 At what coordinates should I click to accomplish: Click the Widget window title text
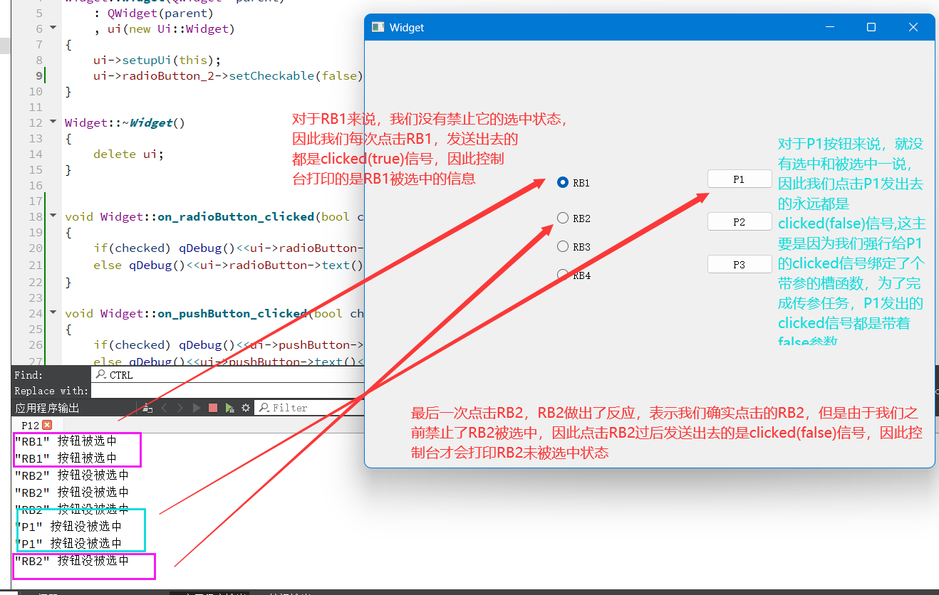point(407,27)
